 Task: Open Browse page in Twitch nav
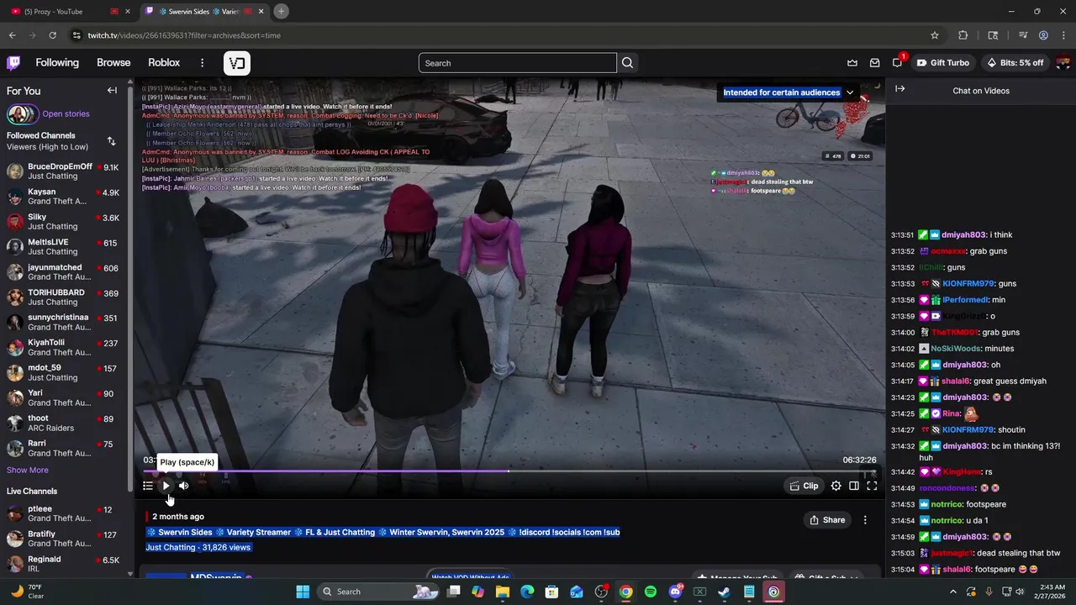click(x=113, y=63)
